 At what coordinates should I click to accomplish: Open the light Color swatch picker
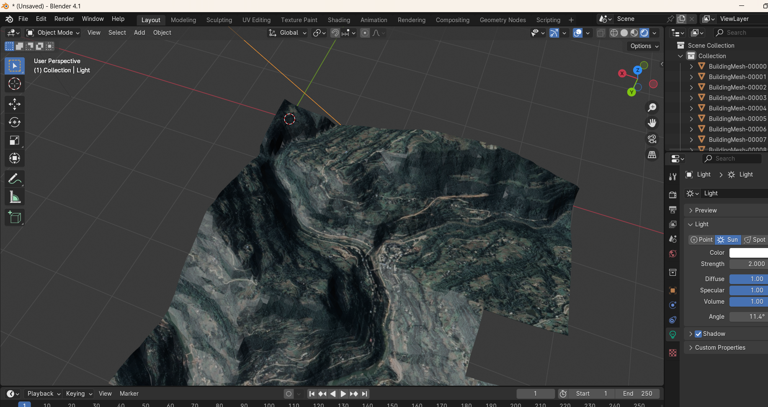750,253
